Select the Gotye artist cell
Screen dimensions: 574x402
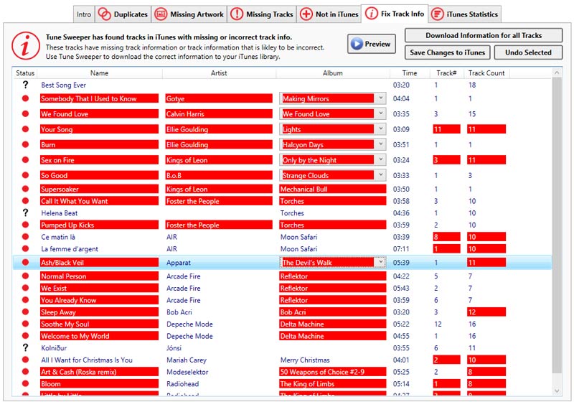pos(219,98)
